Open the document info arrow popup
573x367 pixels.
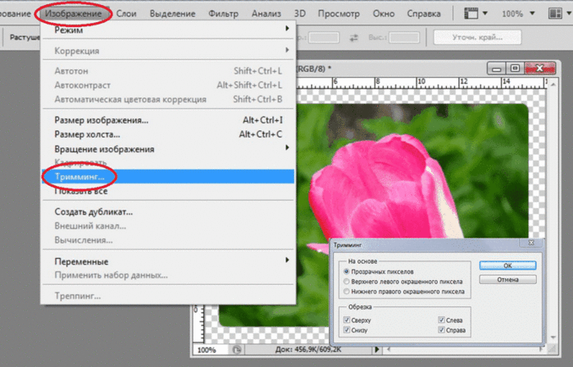[377, 350]
